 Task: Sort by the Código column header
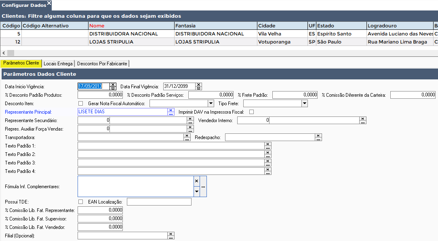[11, 26]
